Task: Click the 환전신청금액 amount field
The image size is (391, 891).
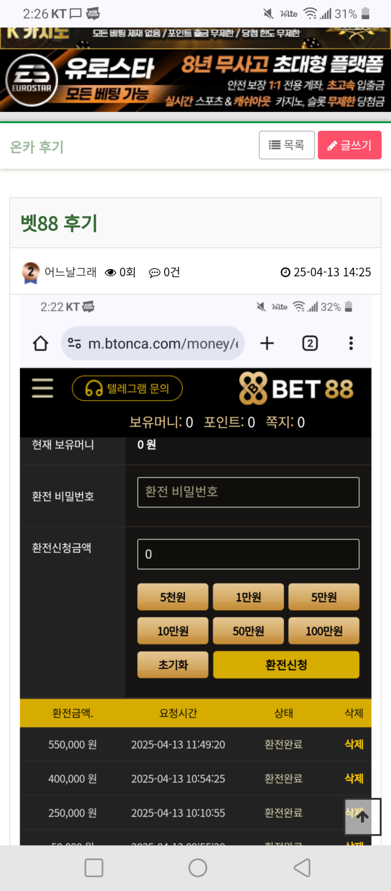Action: [x=248, y=554]
